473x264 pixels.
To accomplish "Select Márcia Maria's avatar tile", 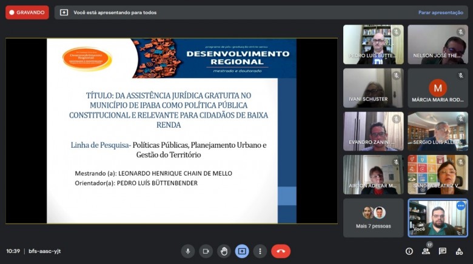I will pyautogui.click(x=437, y=88).
